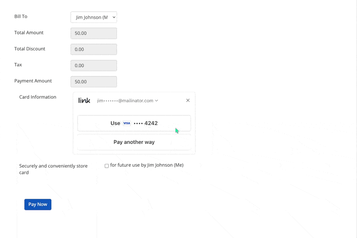Click the jim@mailinator.com Link account email

click(x=125, y=101)
